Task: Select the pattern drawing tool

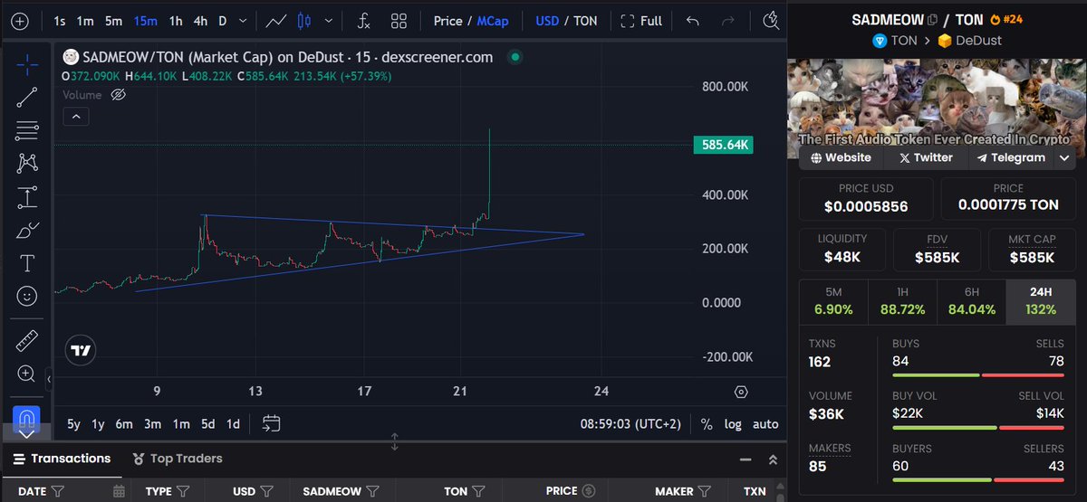Action: coord(27,164)
